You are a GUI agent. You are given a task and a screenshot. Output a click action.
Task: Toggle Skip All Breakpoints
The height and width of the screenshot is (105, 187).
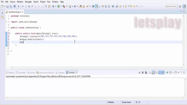pyautogui.click(x=18, y=6)
